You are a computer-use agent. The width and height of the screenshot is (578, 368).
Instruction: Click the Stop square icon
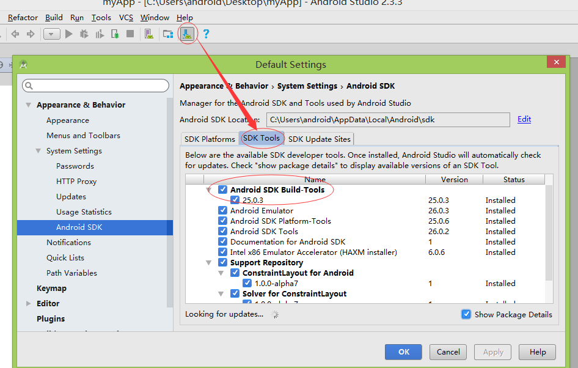click(130, 34)
